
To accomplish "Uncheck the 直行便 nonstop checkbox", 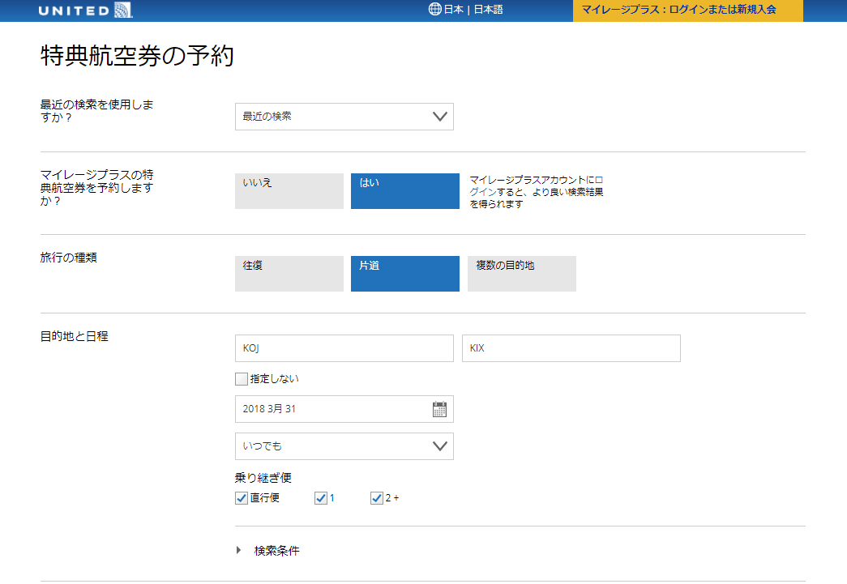I will point(241,498).
